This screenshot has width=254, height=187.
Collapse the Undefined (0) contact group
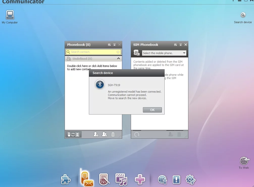[118, 59]
